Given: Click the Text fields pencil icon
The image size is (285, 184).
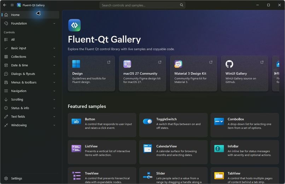Looking at the screenshot, I should pyautogui.click(x=6, y=117).
